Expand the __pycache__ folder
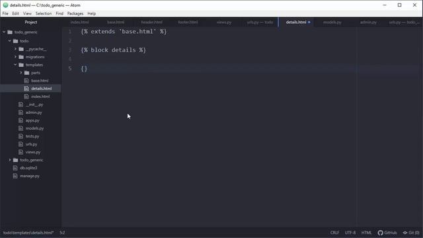The width and height of the screenshot is (423, 238). point(15,49)
